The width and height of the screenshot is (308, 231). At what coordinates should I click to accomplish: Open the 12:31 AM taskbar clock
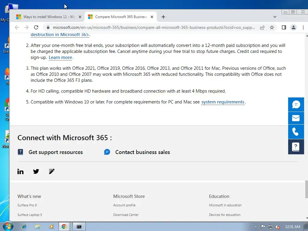292,227
